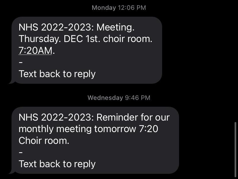Click the word 'Reminder' in second message

[x=117, y=117]
